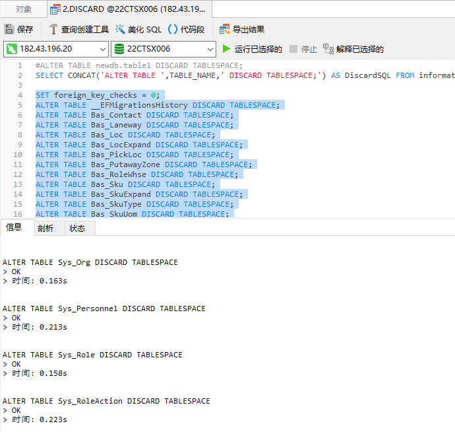Click the Sys_Org DISCARD TABLESPACE output
The image size is (455, 432).
tap(90, 262)
